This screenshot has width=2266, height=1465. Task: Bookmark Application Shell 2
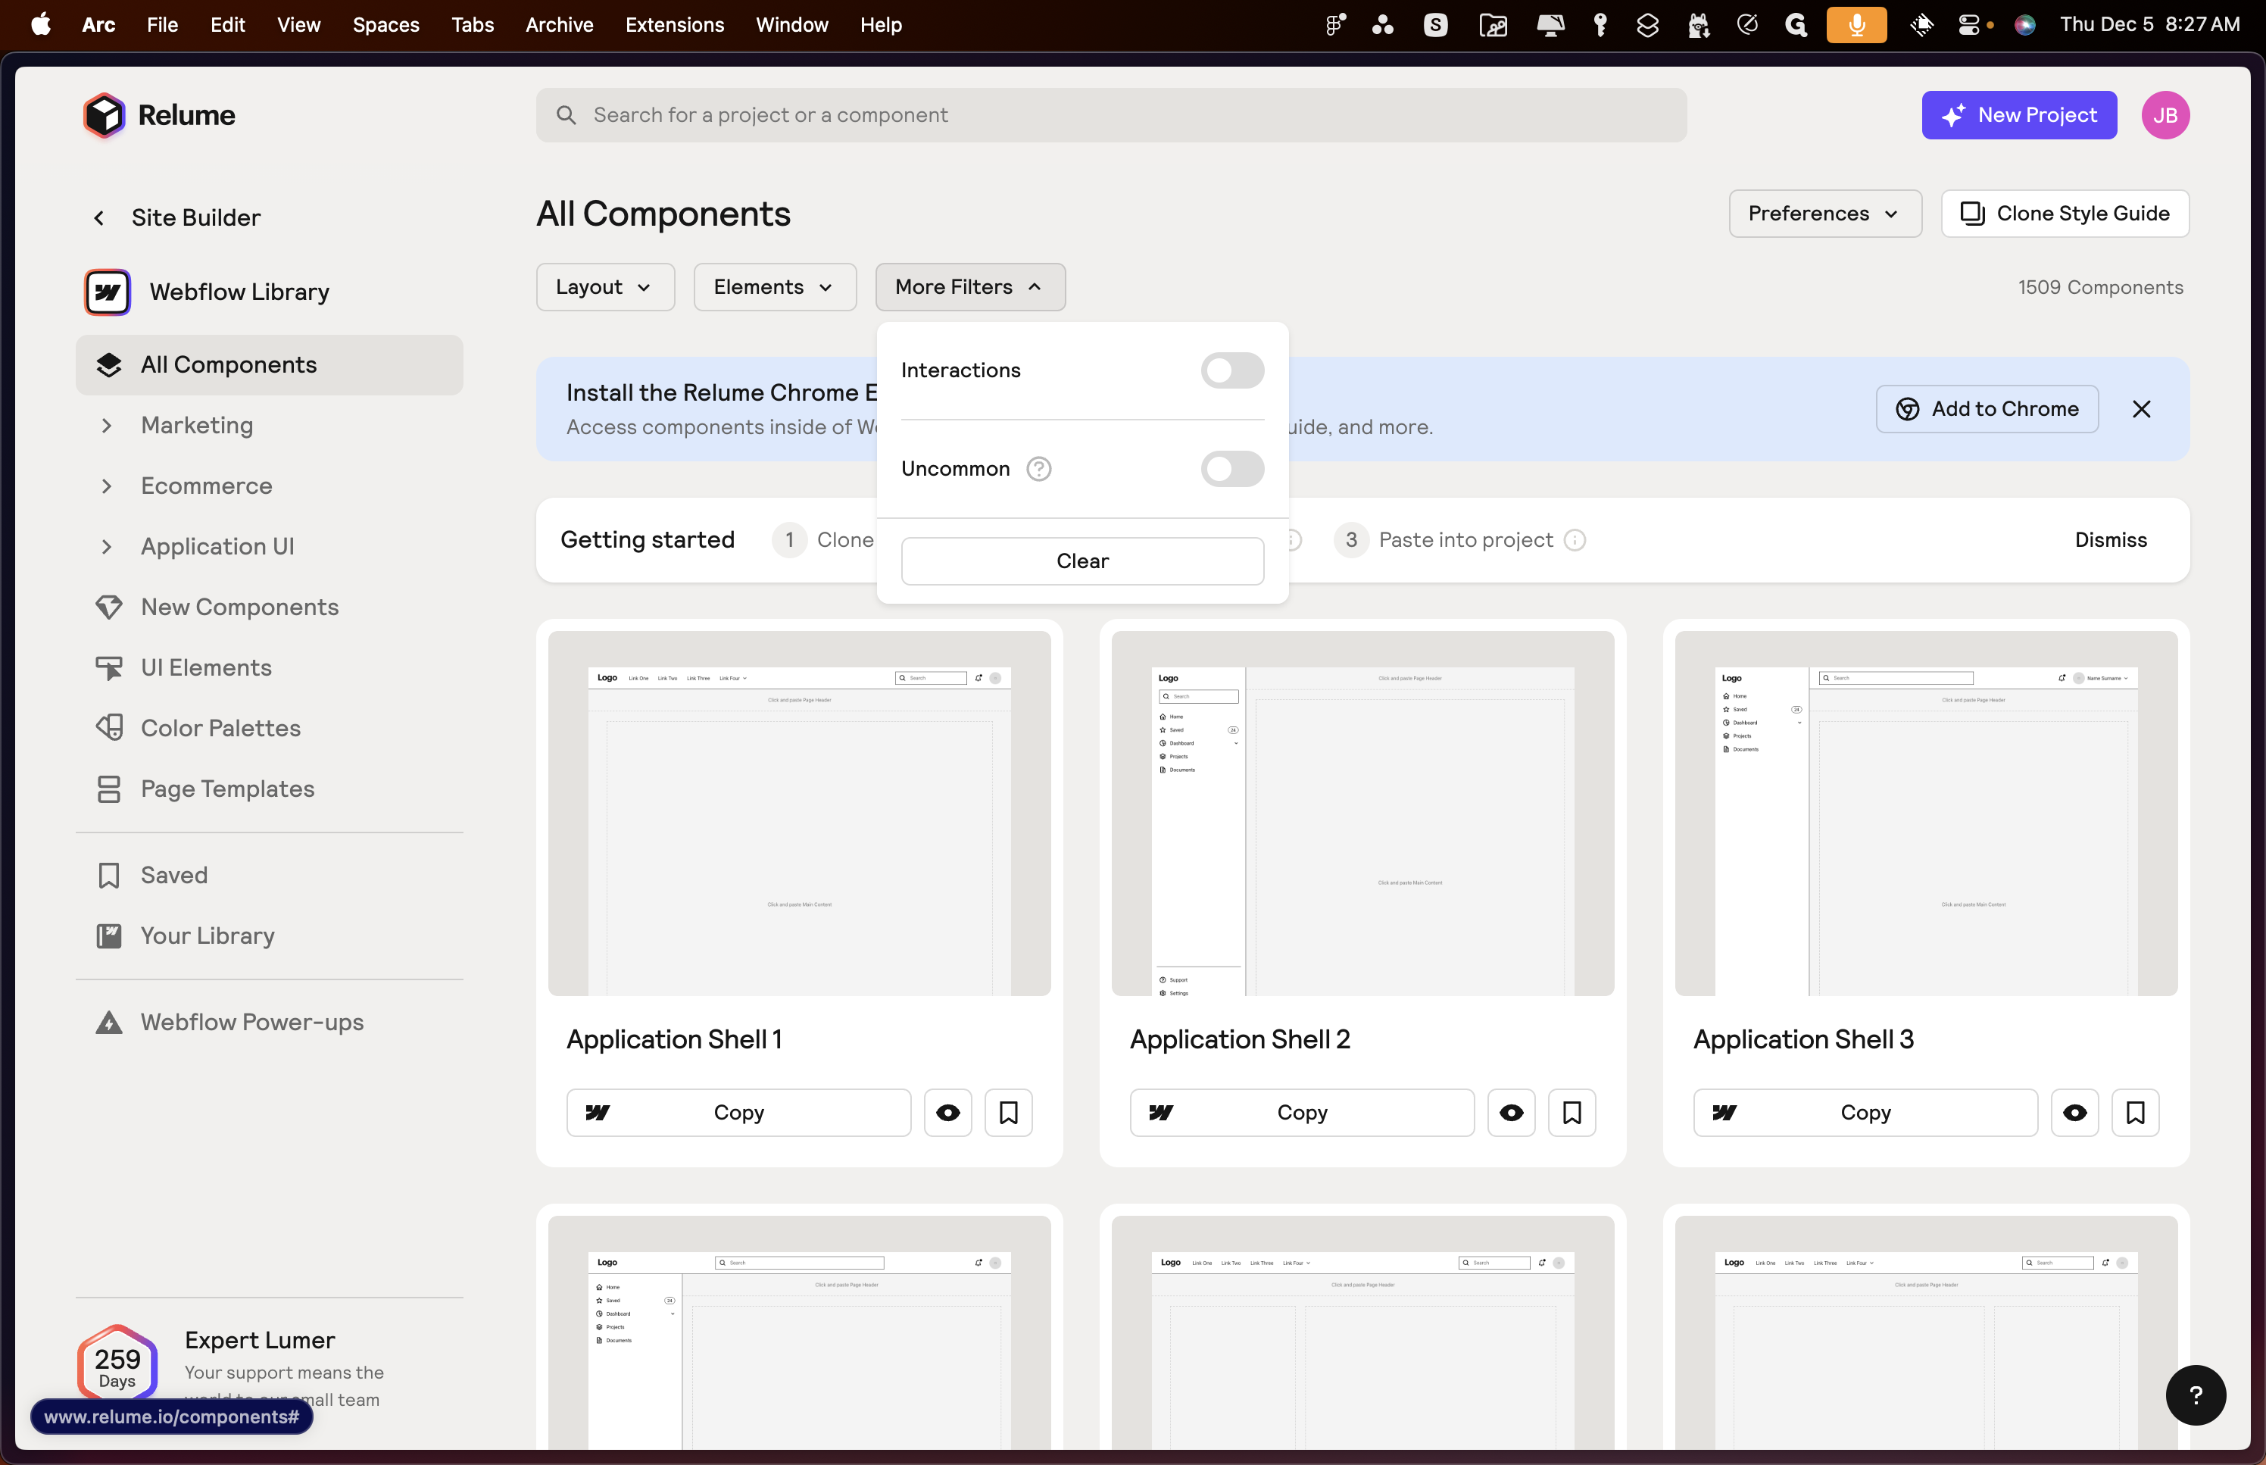[1572, 1113]
